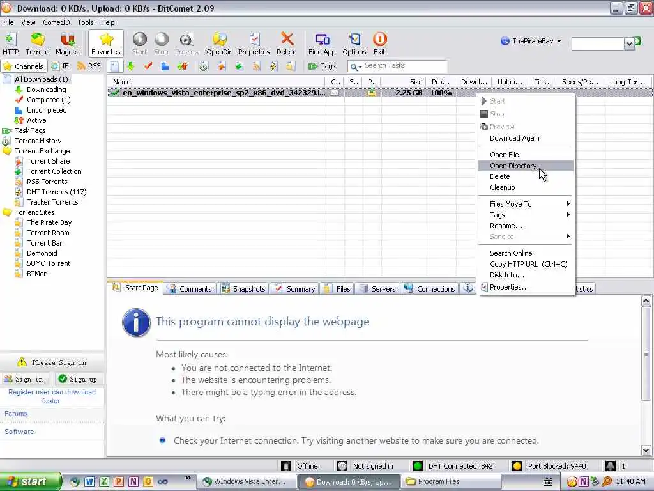Screen dimensions: 654x491
Task: Open the Forums link
Action: 16,414
